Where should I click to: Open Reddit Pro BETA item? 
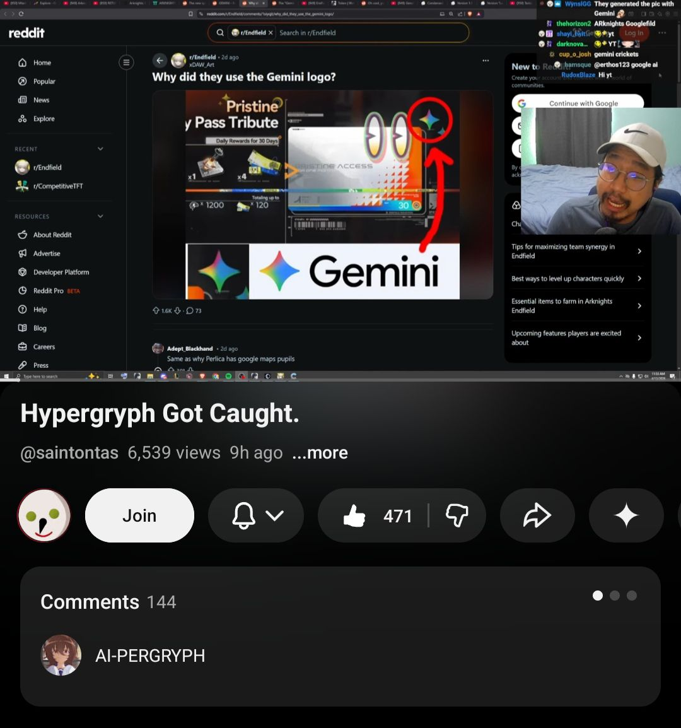tap(49, 291)
